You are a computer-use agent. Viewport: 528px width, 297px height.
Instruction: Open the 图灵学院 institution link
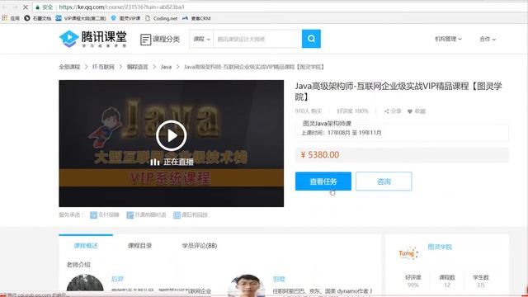440,247
